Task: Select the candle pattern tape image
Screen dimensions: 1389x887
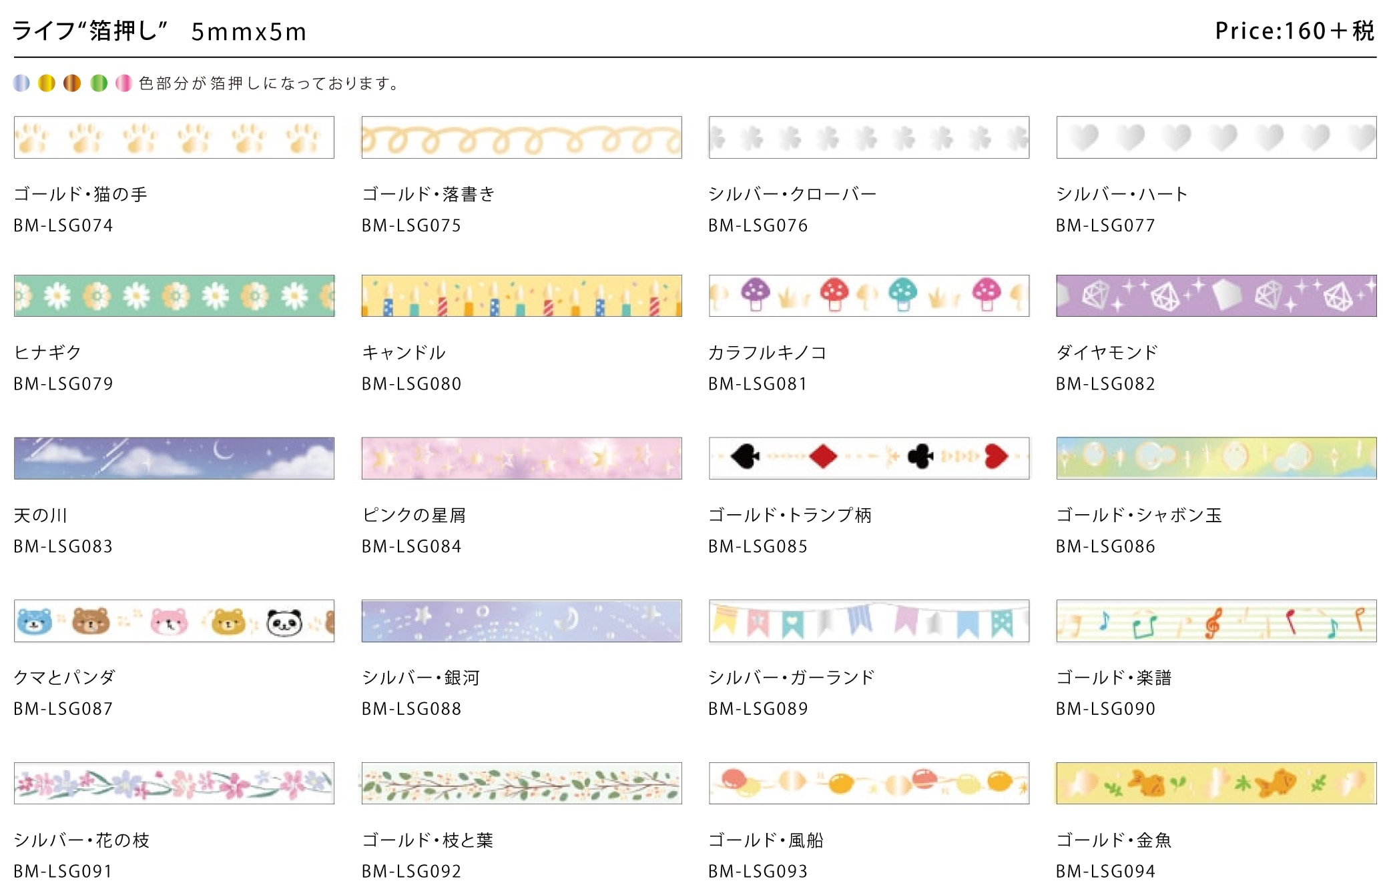Action: pyautogui.click(x=521, y=295)
